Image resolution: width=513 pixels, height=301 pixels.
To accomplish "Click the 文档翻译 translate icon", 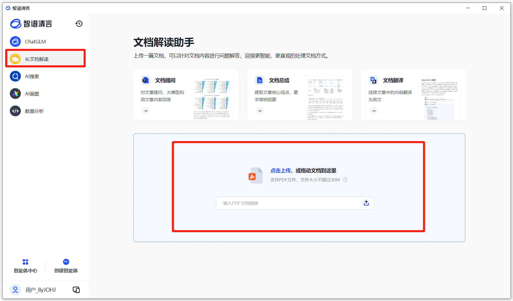I will (373, 80).
